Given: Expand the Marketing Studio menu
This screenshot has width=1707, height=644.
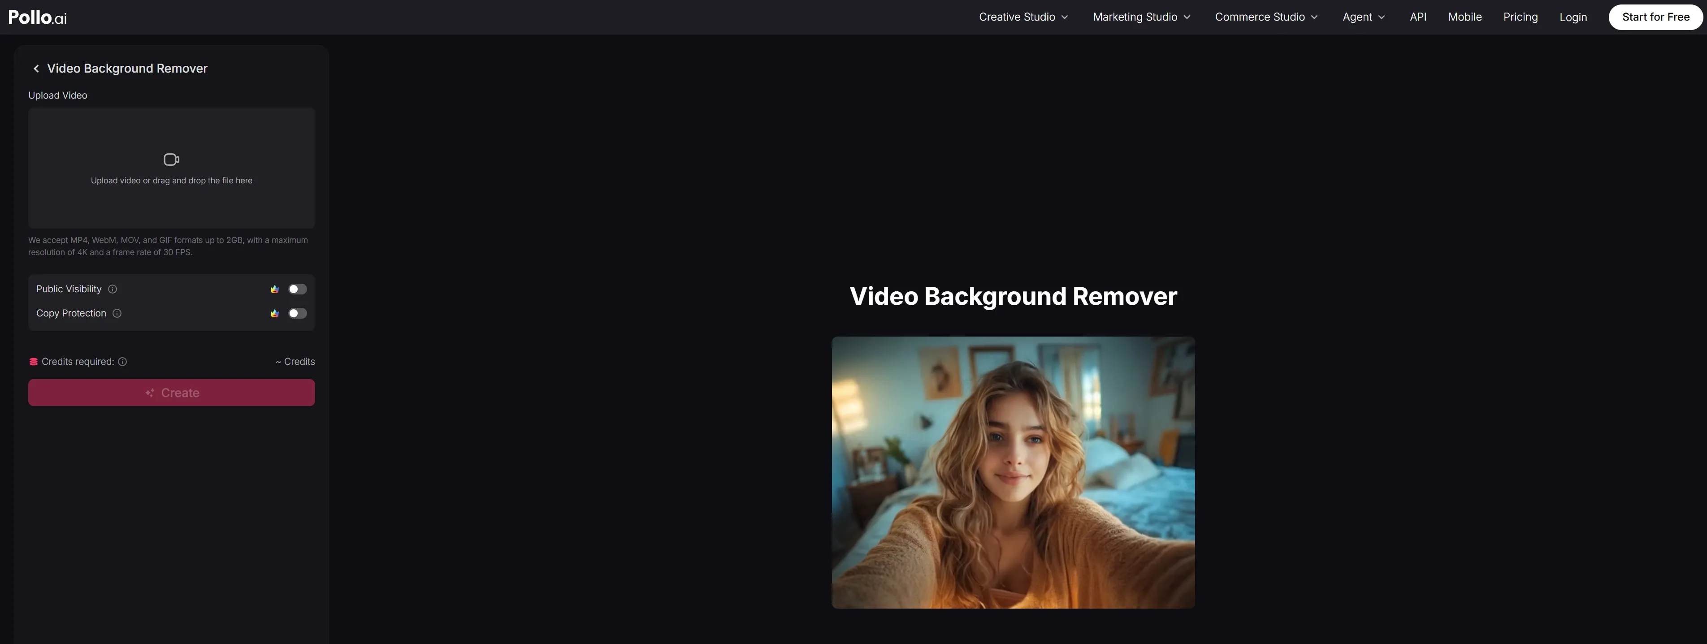Looking at the screenshot, I should click(1142, 17).
